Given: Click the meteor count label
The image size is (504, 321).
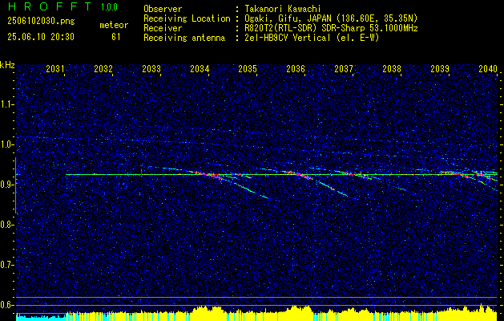Looking at the screenshot, I should [114, 25].
